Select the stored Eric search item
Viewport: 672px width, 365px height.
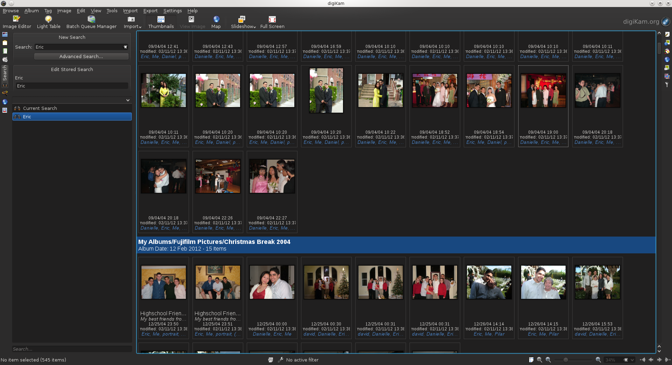tap(72, 117)
